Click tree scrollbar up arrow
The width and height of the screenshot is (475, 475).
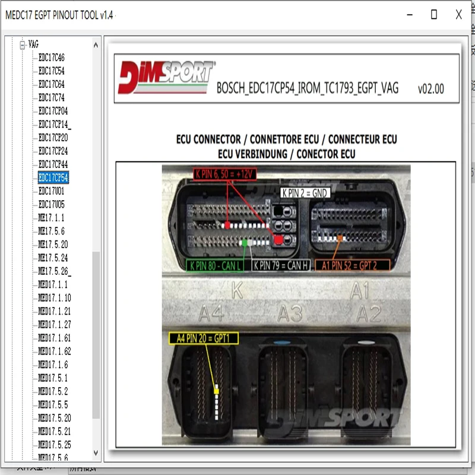[x=96, y=45]
